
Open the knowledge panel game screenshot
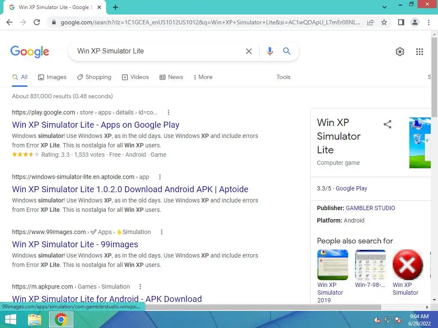[x=420, y=143]
